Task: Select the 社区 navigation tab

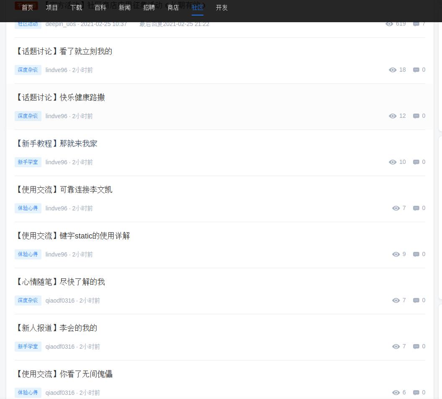Action: point(197,8)
